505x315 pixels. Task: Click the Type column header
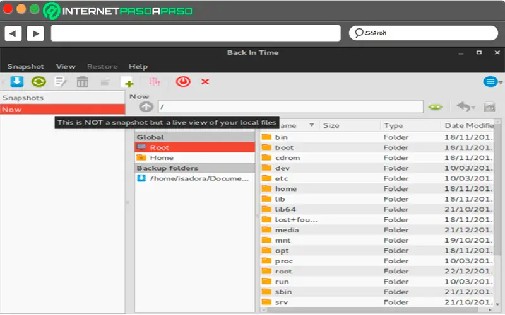tap(410, 125)
